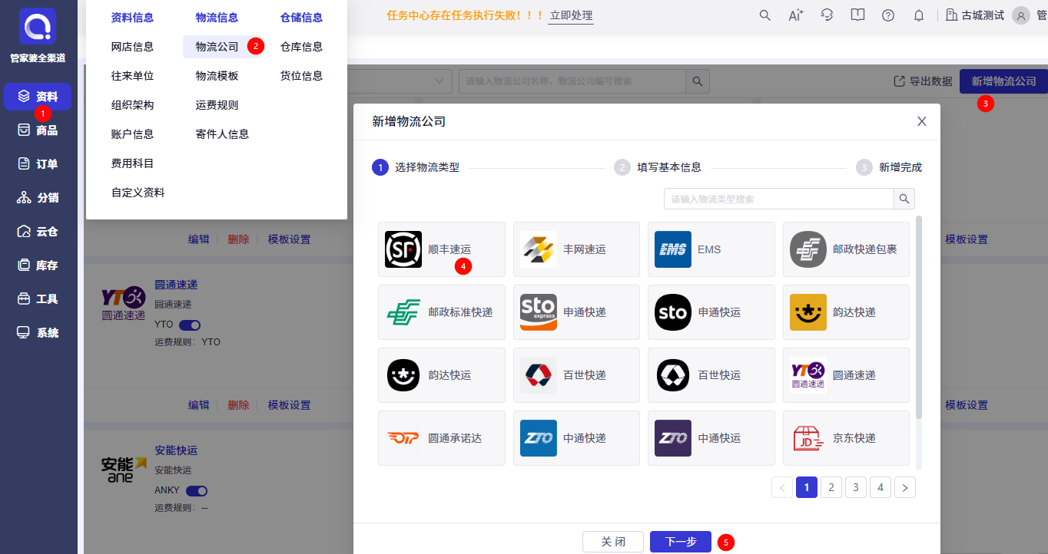Image resolution: width=1048 pixels, height=554 pixels.
Task: Close the 新增物流公司 dialog with X
Action: tap(922, 121)
